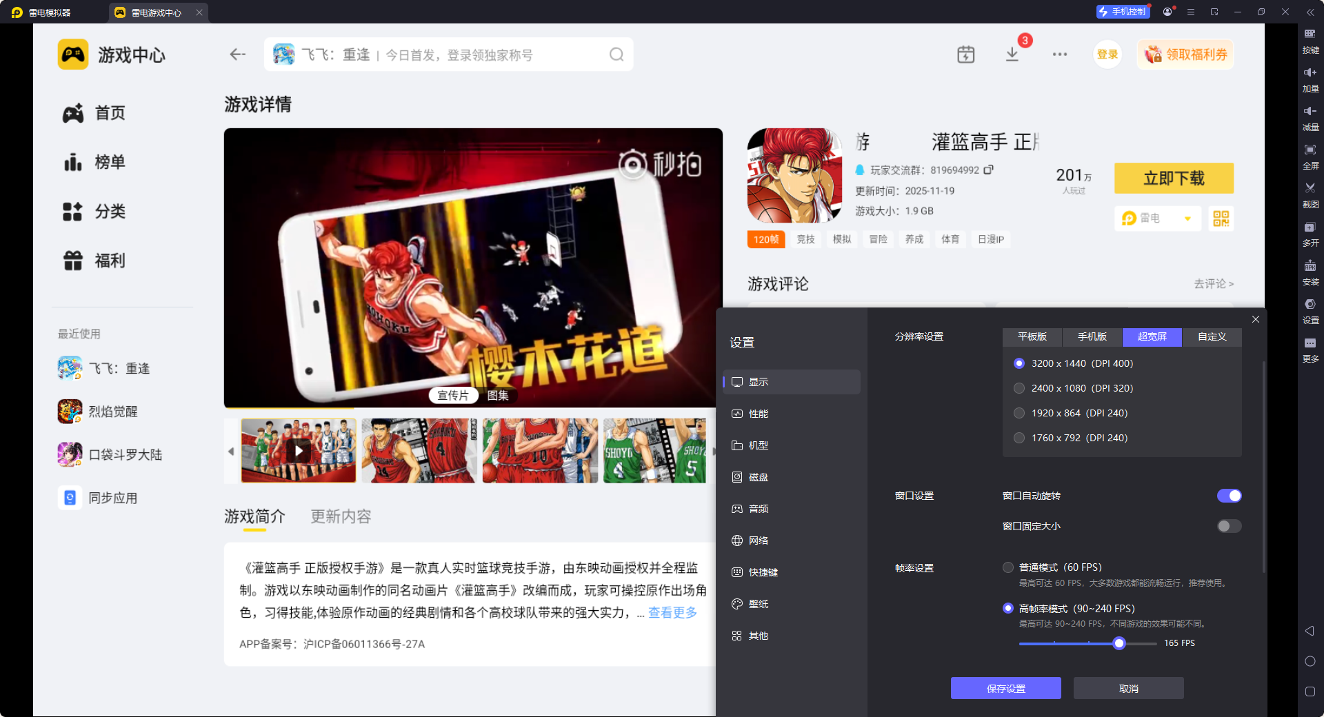
Task: Enable 窗口固定大小 toggle
Action: [1227, 525]
